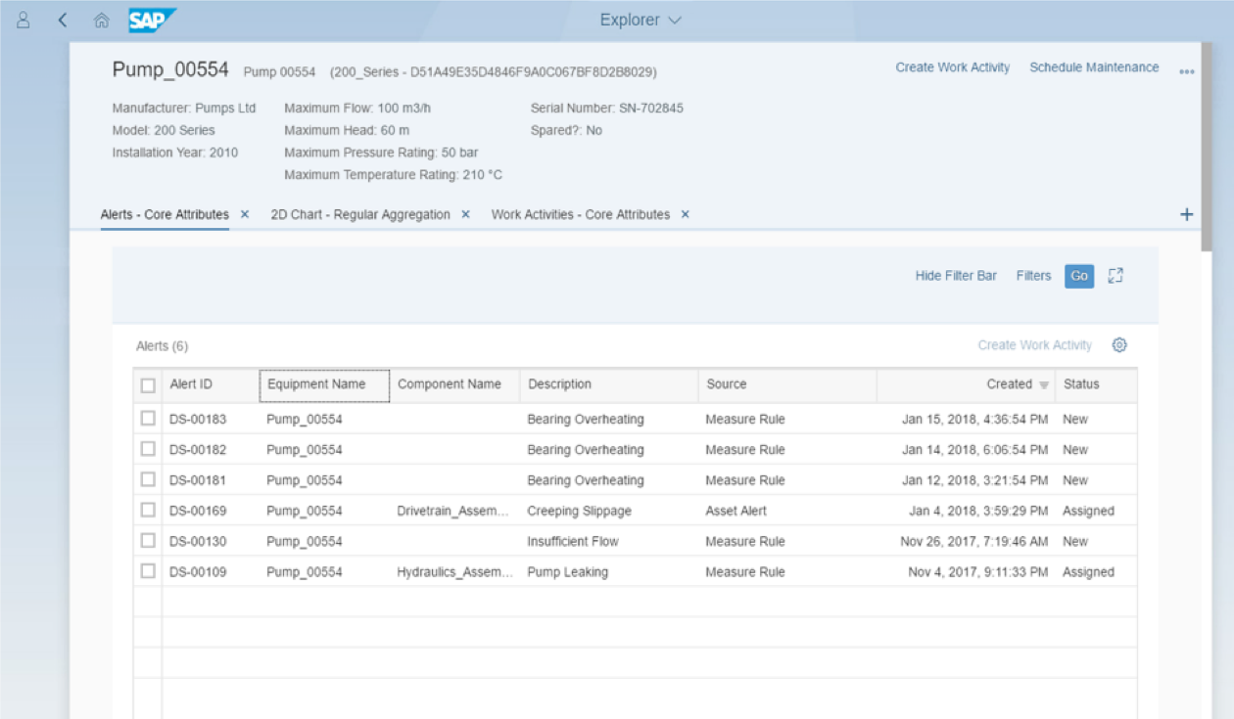Open the more actions ellipsis menu
1234x719 pixels.
(1187, 70)
